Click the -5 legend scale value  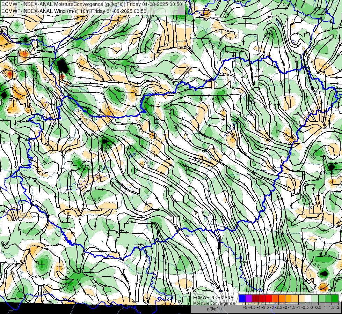pos(245,307)
